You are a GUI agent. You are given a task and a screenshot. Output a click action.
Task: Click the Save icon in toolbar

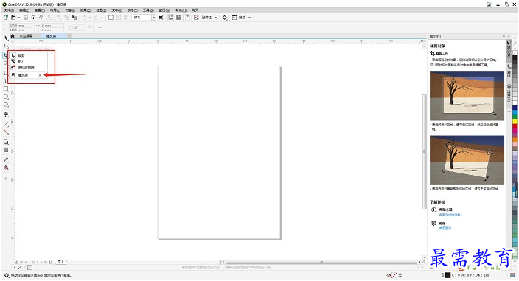click(26, 18)
